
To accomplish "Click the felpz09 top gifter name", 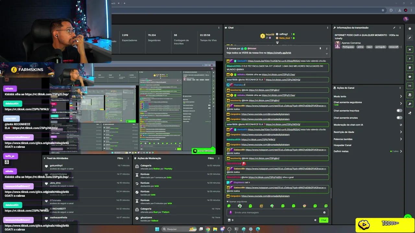I will click(x=270, y=34).
